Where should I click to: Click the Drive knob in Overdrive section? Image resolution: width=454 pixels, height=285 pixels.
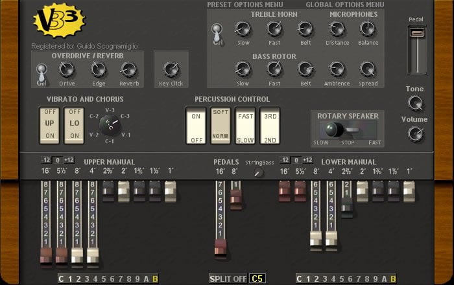point(67,69)
